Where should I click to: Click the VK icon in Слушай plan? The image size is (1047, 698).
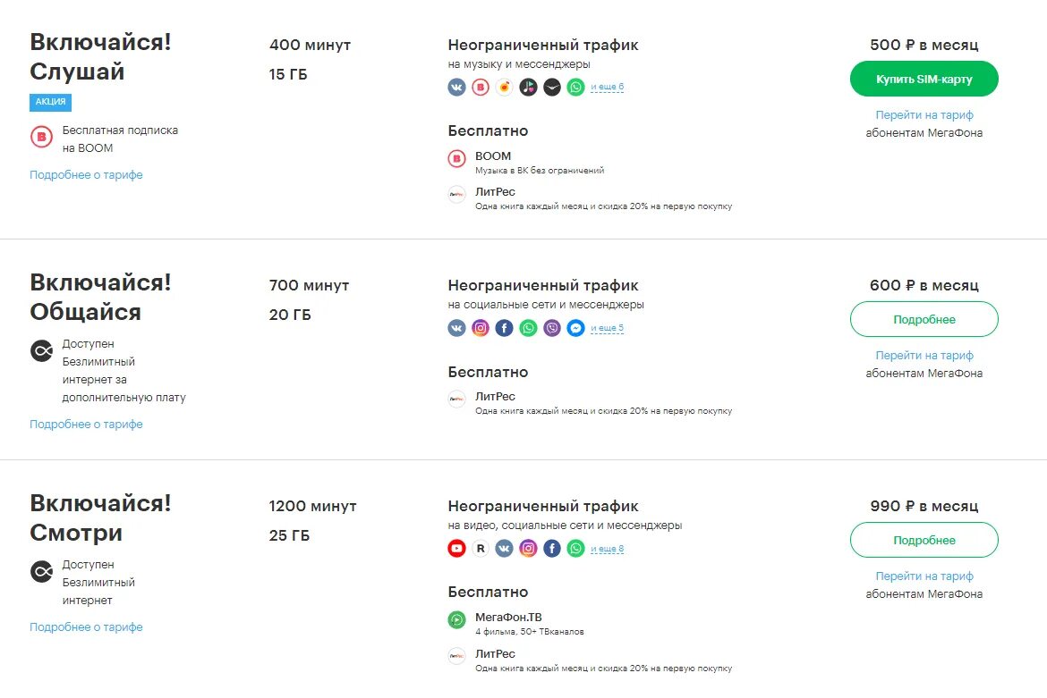pyautogui.click(x=456, y=87)
